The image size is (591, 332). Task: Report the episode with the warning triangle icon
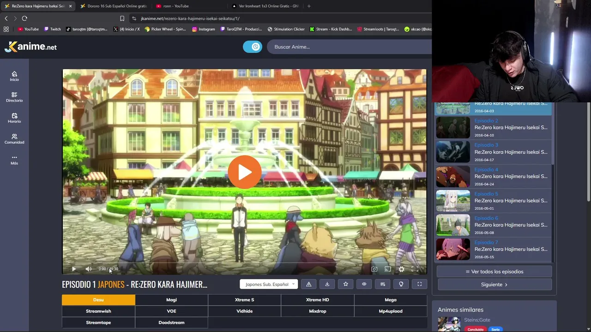click(x=309, y=284)
